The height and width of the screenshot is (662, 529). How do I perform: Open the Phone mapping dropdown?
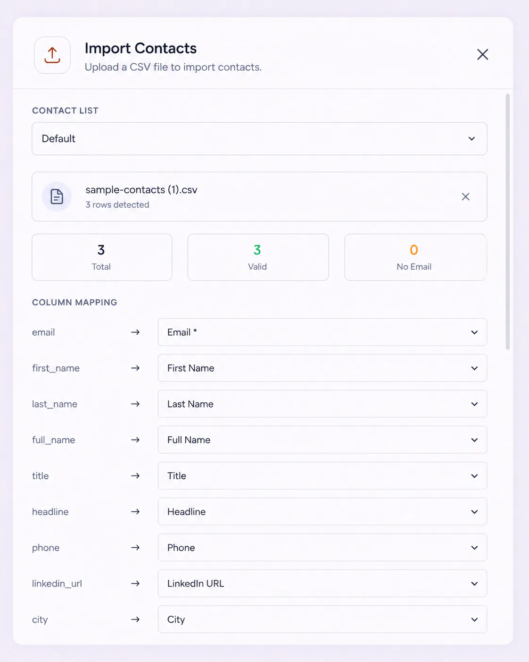pyautogui.click(x=322, y=548)
